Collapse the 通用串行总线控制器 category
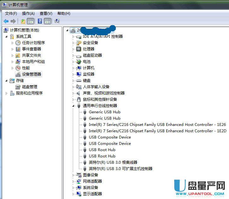Image resolution: width=229 pixels, height=199 pixels. pyautogui.click(x=73, y=106)
